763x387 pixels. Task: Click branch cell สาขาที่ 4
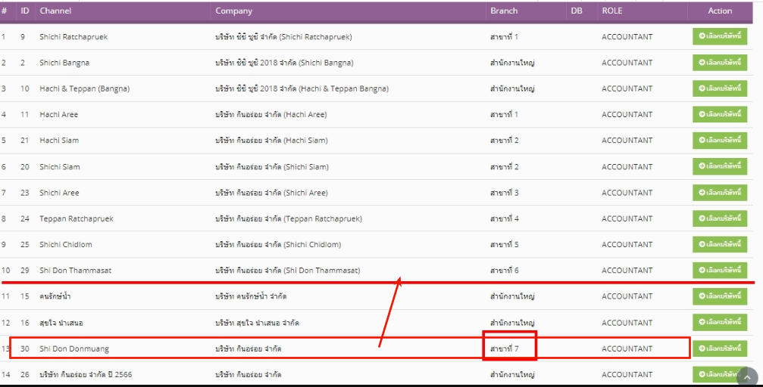click(x=504, y=218)
